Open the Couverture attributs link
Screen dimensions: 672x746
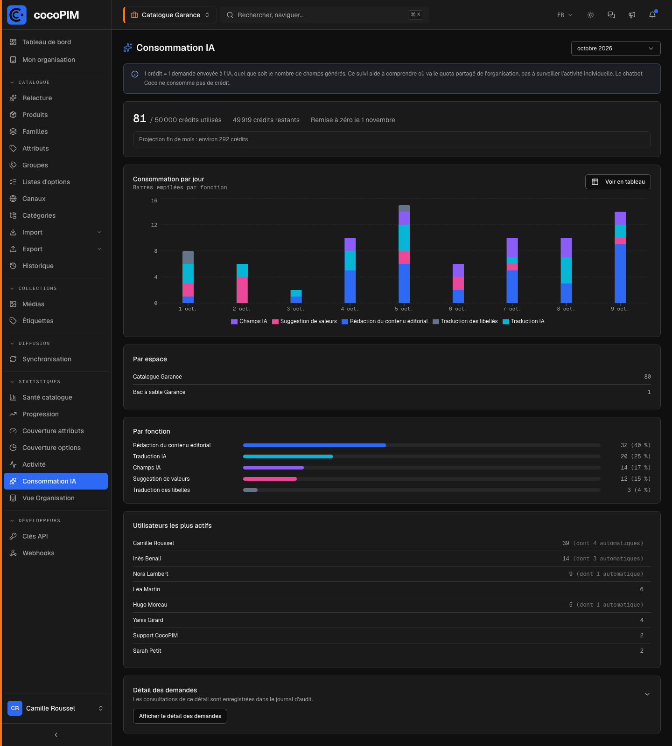[x=56, y=431]
